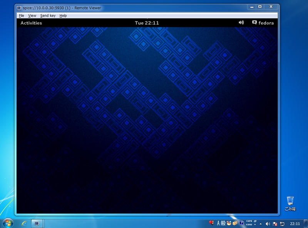Screen dimensions: 308x228
Task: Click the IME help question mark icon
Action: [241, 223]
